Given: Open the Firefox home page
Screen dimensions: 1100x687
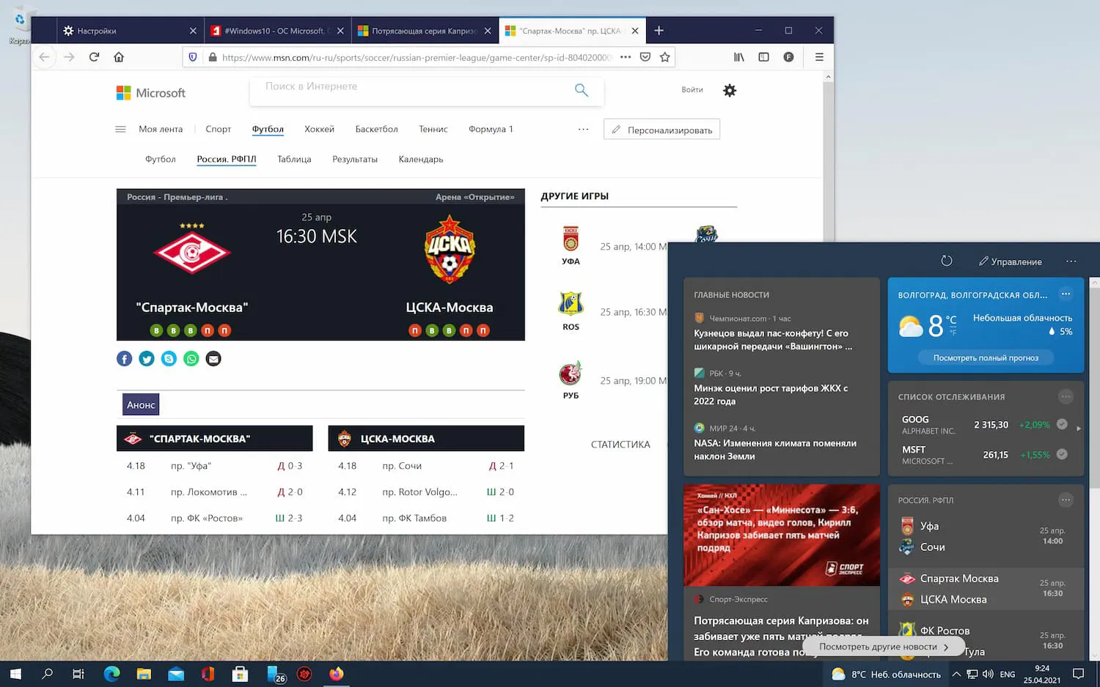Looking at the screenshot, I should [x=119, y=57].
